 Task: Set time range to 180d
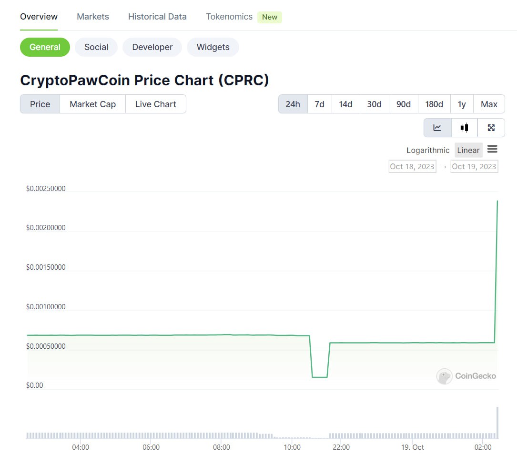(434, 104)
